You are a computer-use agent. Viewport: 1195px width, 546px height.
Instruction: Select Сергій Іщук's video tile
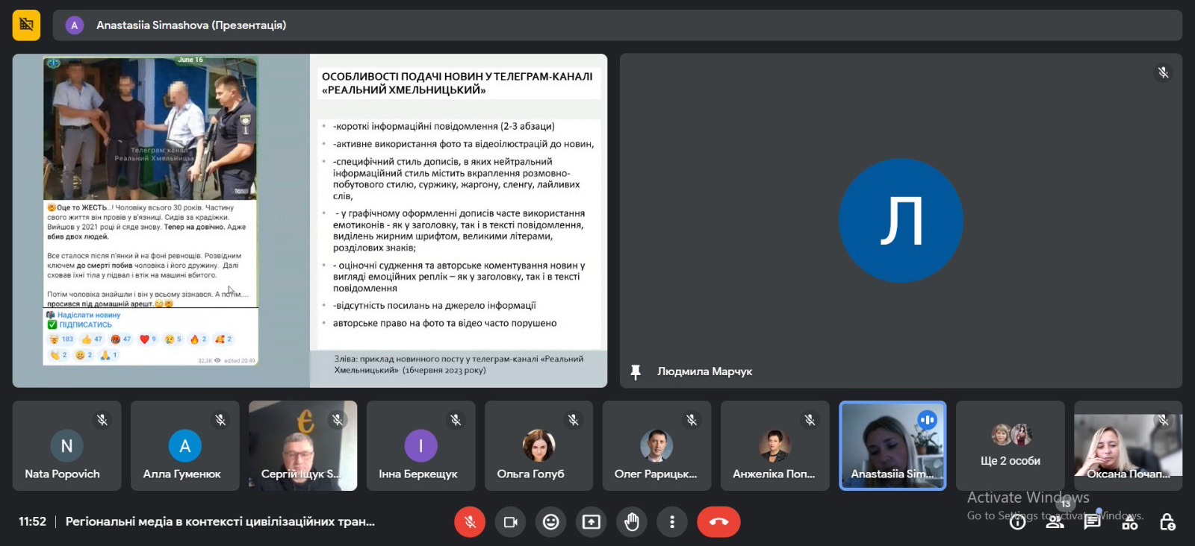302,445
